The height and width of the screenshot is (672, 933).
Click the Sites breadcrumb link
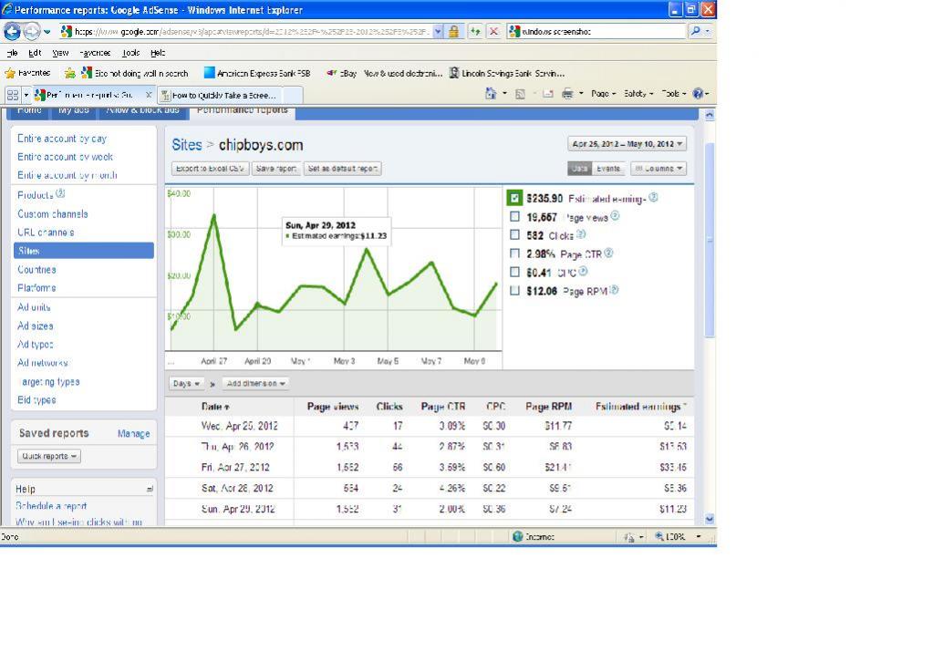(x=187, y=144)
